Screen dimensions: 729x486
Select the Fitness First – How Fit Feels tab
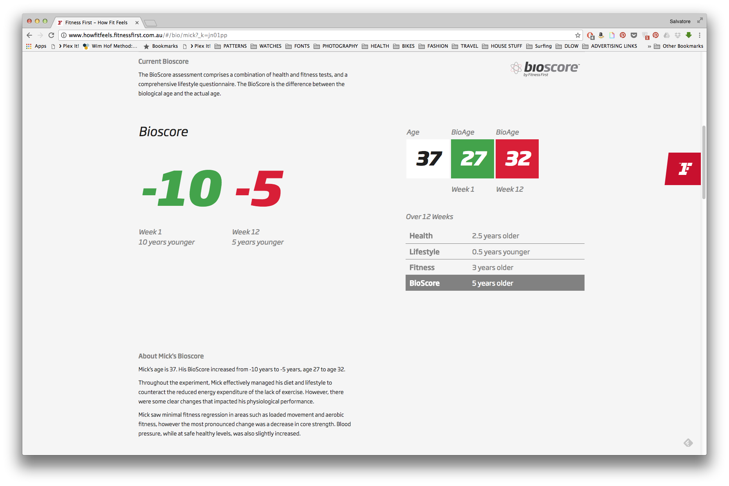pyautogui.click(x=96, y=23)
